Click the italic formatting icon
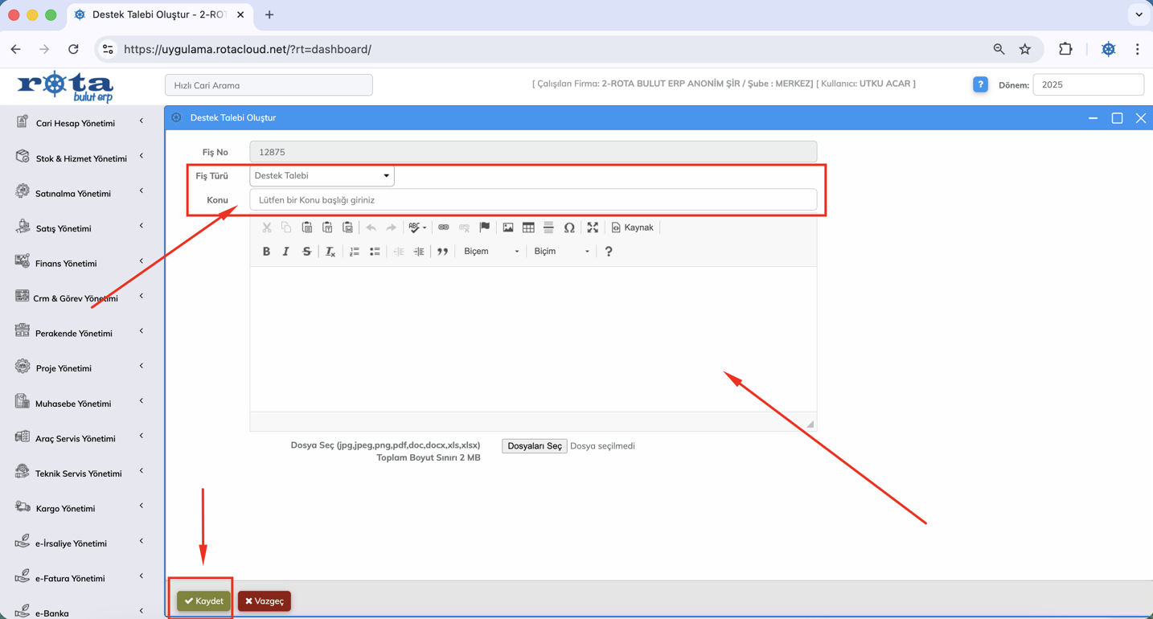 (x=285, y=252)
